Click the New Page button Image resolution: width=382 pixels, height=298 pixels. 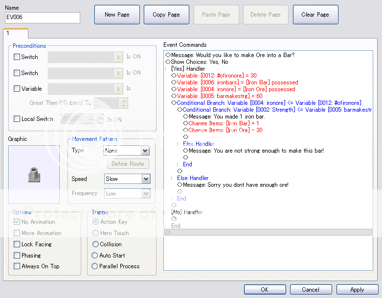point(117,15)
